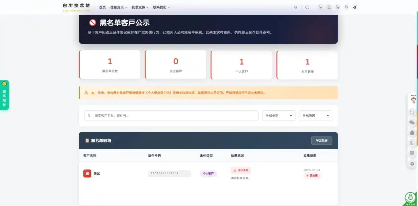Open the 技术支持 menu item
This screenshot has width=418, height=206.
[139, 7]
